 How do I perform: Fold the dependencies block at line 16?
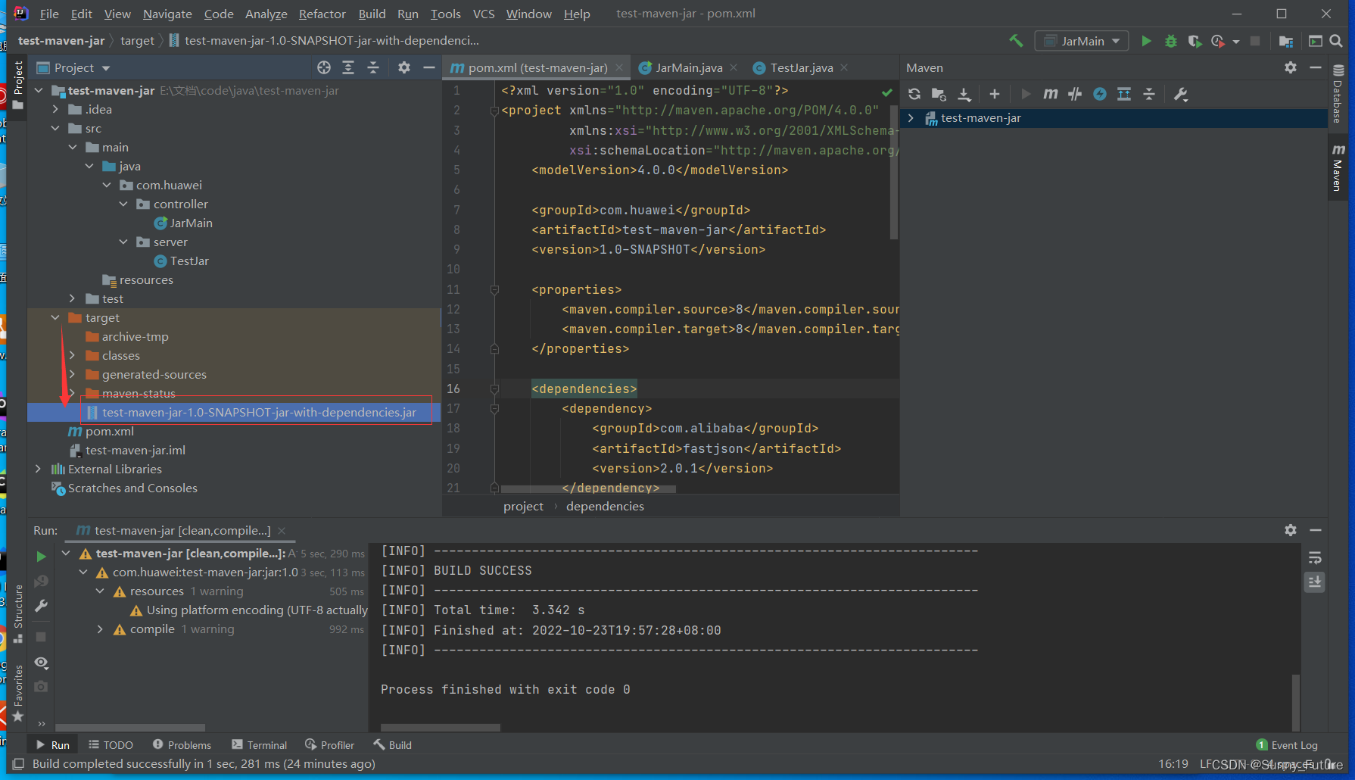click(494, 388)
